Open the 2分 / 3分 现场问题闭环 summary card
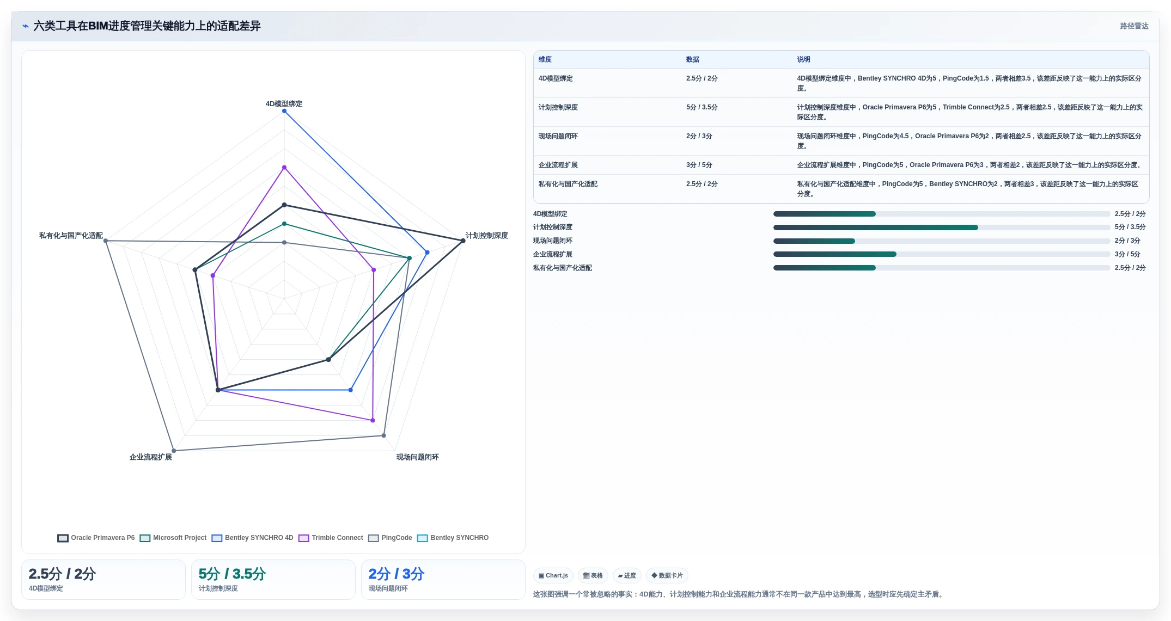The image size is (1171, 621). (x=443, y=580)
